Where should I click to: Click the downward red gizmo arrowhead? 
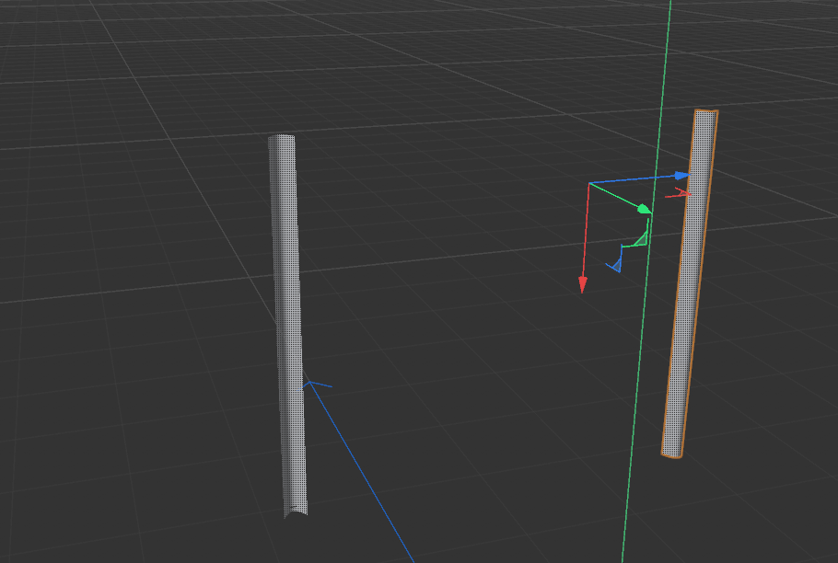tap(583, 284)
